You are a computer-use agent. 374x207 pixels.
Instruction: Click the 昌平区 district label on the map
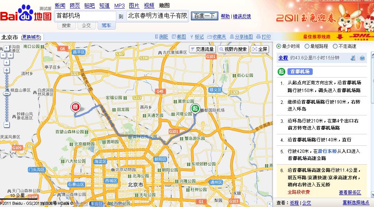[x=79, y=52]
